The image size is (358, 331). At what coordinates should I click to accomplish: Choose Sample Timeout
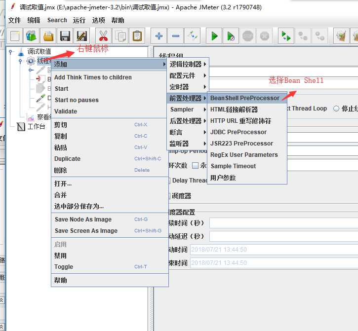pos(247,166)
